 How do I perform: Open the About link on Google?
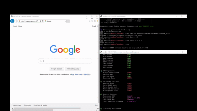[15, 26]
